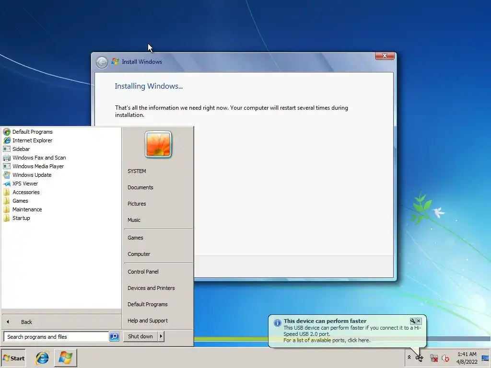Click the Search programs and files field
The height and width of the screenshot is (368, 491).
pos(57,337)
